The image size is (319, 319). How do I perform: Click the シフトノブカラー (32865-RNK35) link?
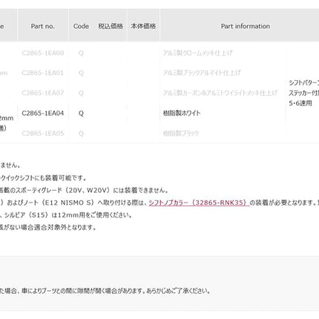click(x=199, y=203)
